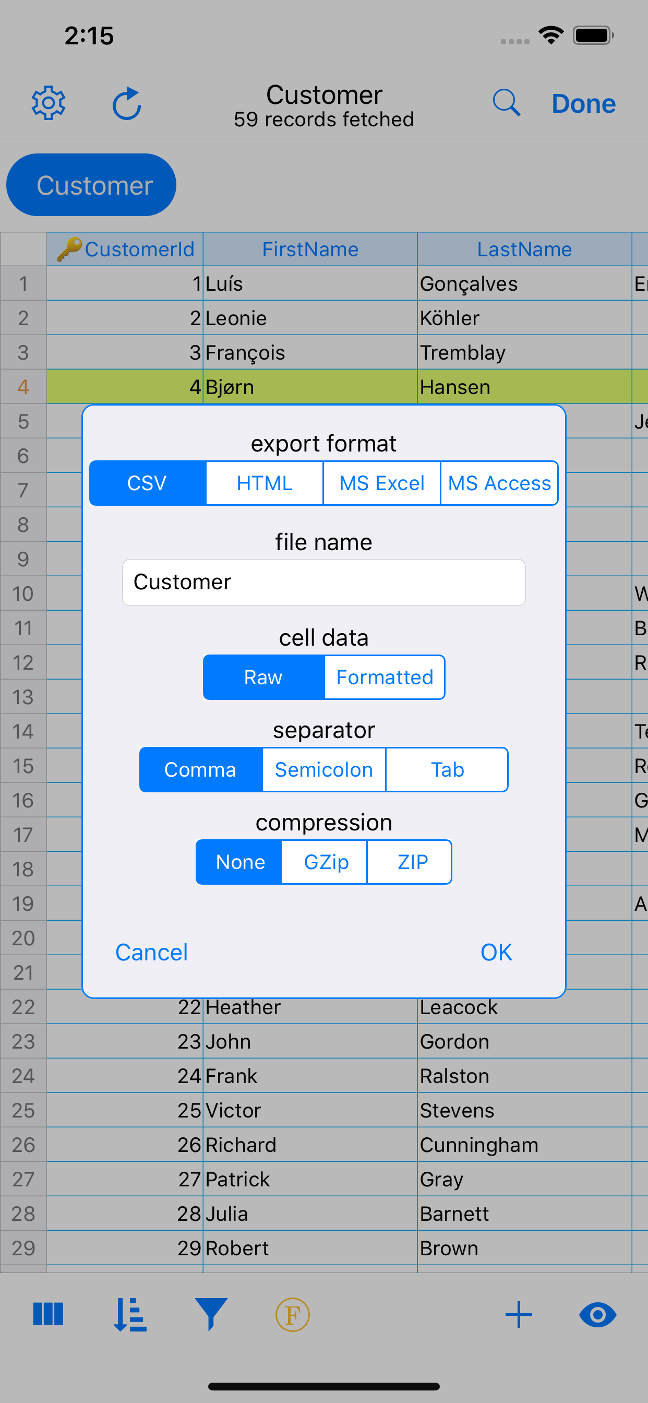
Task: Tap the Done button
Action: [x=583, y=103]
